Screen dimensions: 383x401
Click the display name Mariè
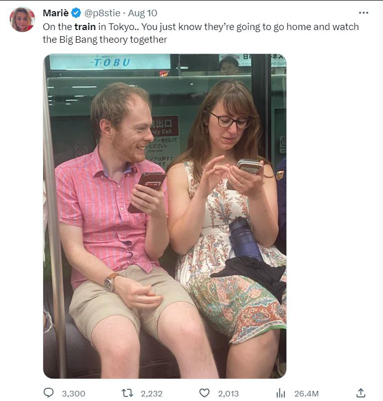click(56, 13)
